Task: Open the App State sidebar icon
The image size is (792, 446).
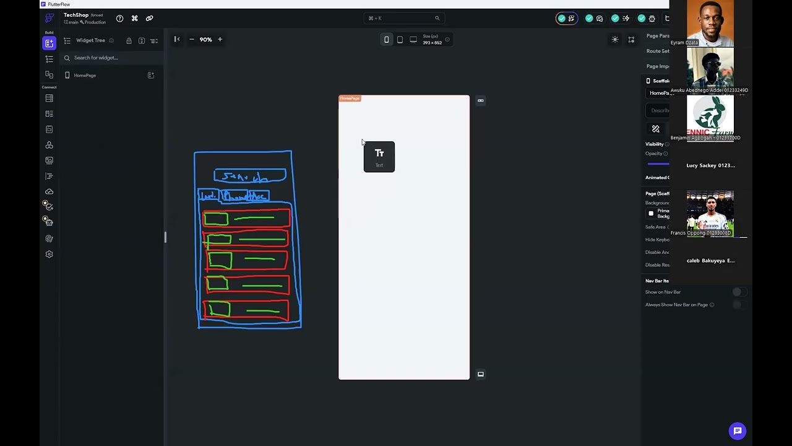Action: [x=49, y=129]
